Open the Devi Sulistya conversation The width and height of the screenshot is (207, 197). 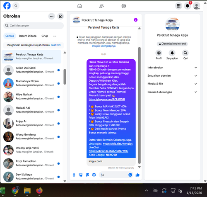pyautogui.click(x=31, y=177)
